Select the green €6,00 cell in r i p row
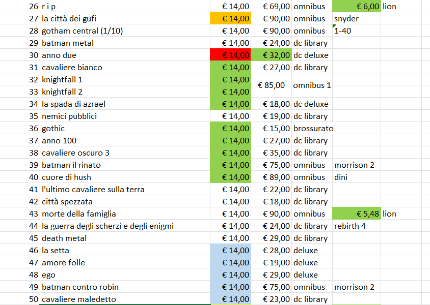The image size is (430, 305). pos(357,6)
